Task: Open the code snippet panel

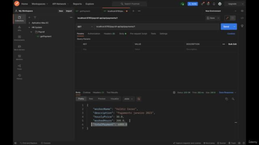Action: pyautogui.click(x=242, y=18)
